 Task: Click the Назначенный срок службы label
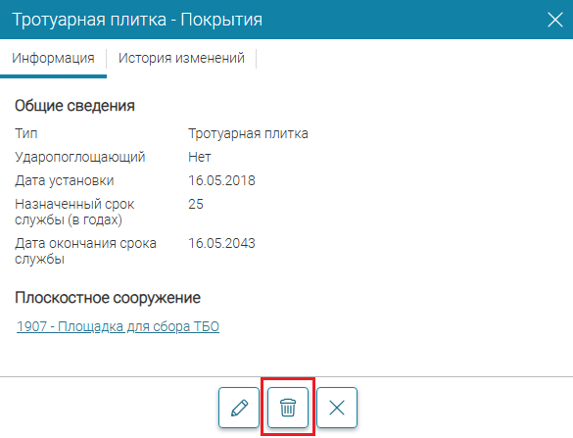coord(74,212)
